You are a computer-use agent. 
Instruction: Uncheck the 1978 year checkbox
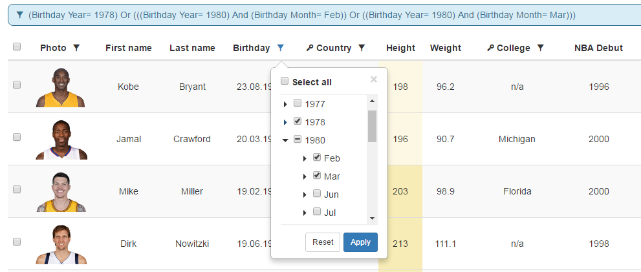click(x=298, y=121)
